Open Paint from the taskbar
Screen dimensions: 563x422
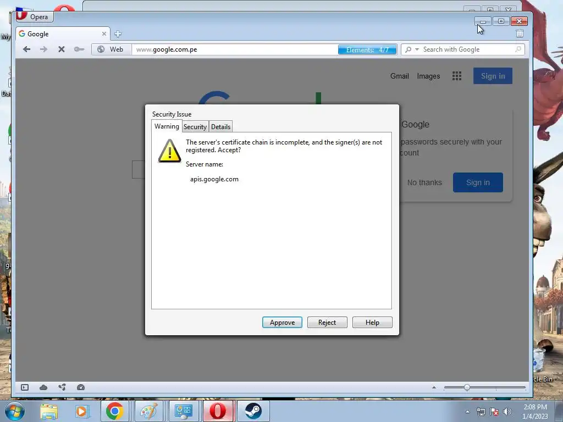click(x=148, y=411)
